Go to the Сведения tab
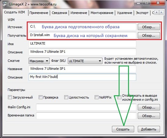The width and height of the screenshot is (167, 138). point(59,13)
